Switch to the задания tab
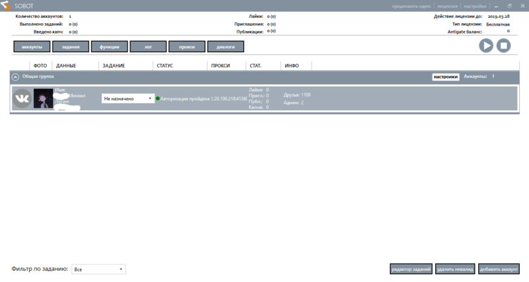 71,47
